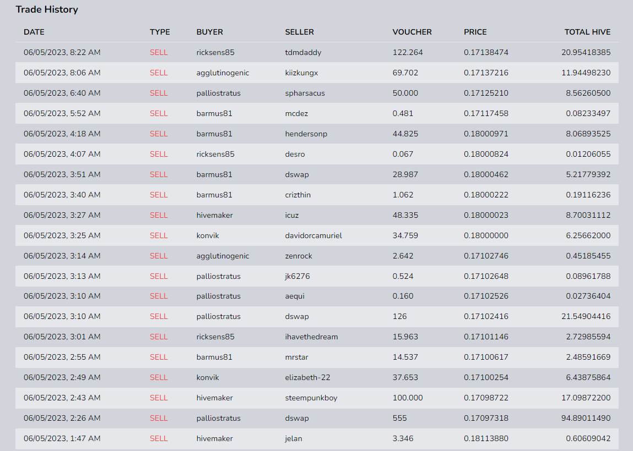The image size is (633, 451).
Task: Click seller spharsacus
Action: 305,93
